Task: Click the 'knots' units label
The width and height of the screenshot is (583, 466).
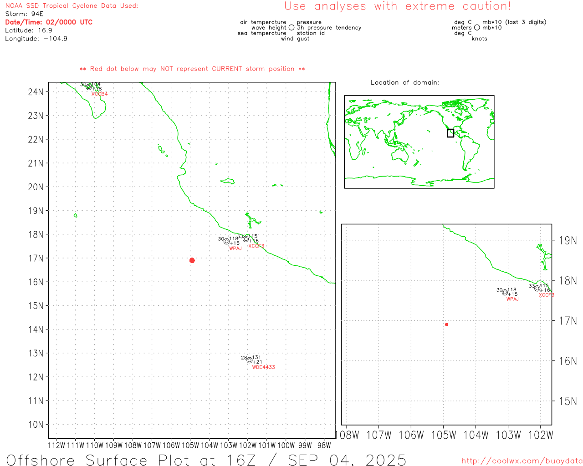Action: coord(480,39)
